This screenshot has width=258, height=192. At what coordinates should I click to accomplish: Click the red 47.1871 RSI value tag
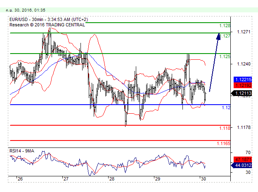click(243, 159)
